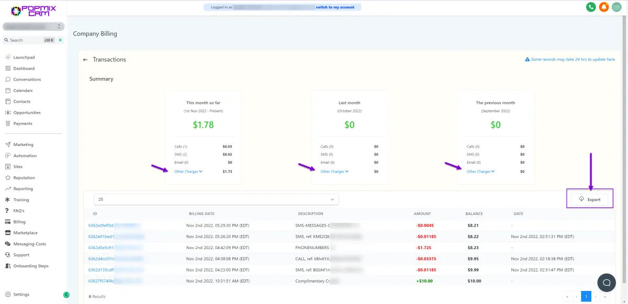
Task: Open the account switcher dropdown in sidebar
Action: (x=33, y=27)
